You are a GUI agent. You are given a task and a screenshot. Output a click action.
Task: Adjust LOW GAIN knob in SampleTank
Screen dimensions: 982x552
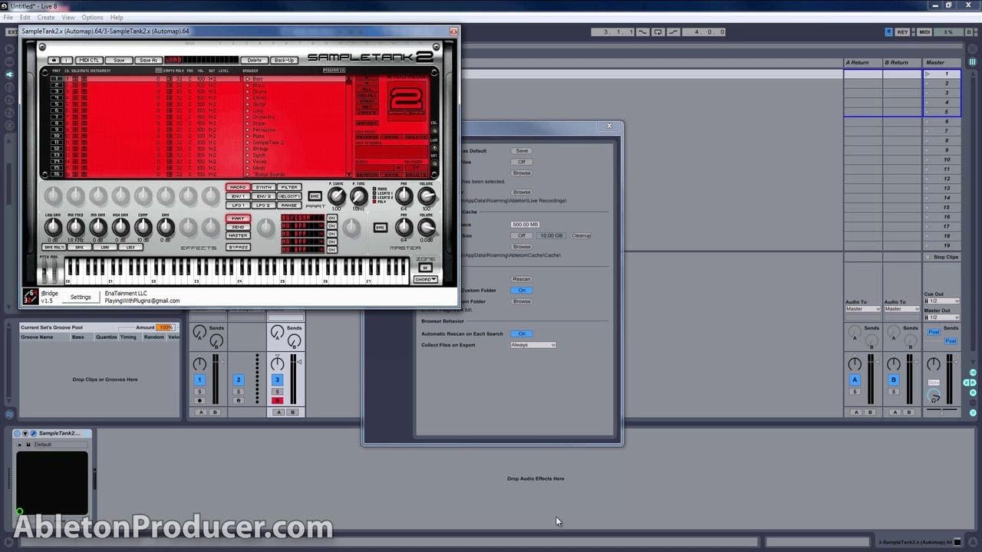click(53, 227)
